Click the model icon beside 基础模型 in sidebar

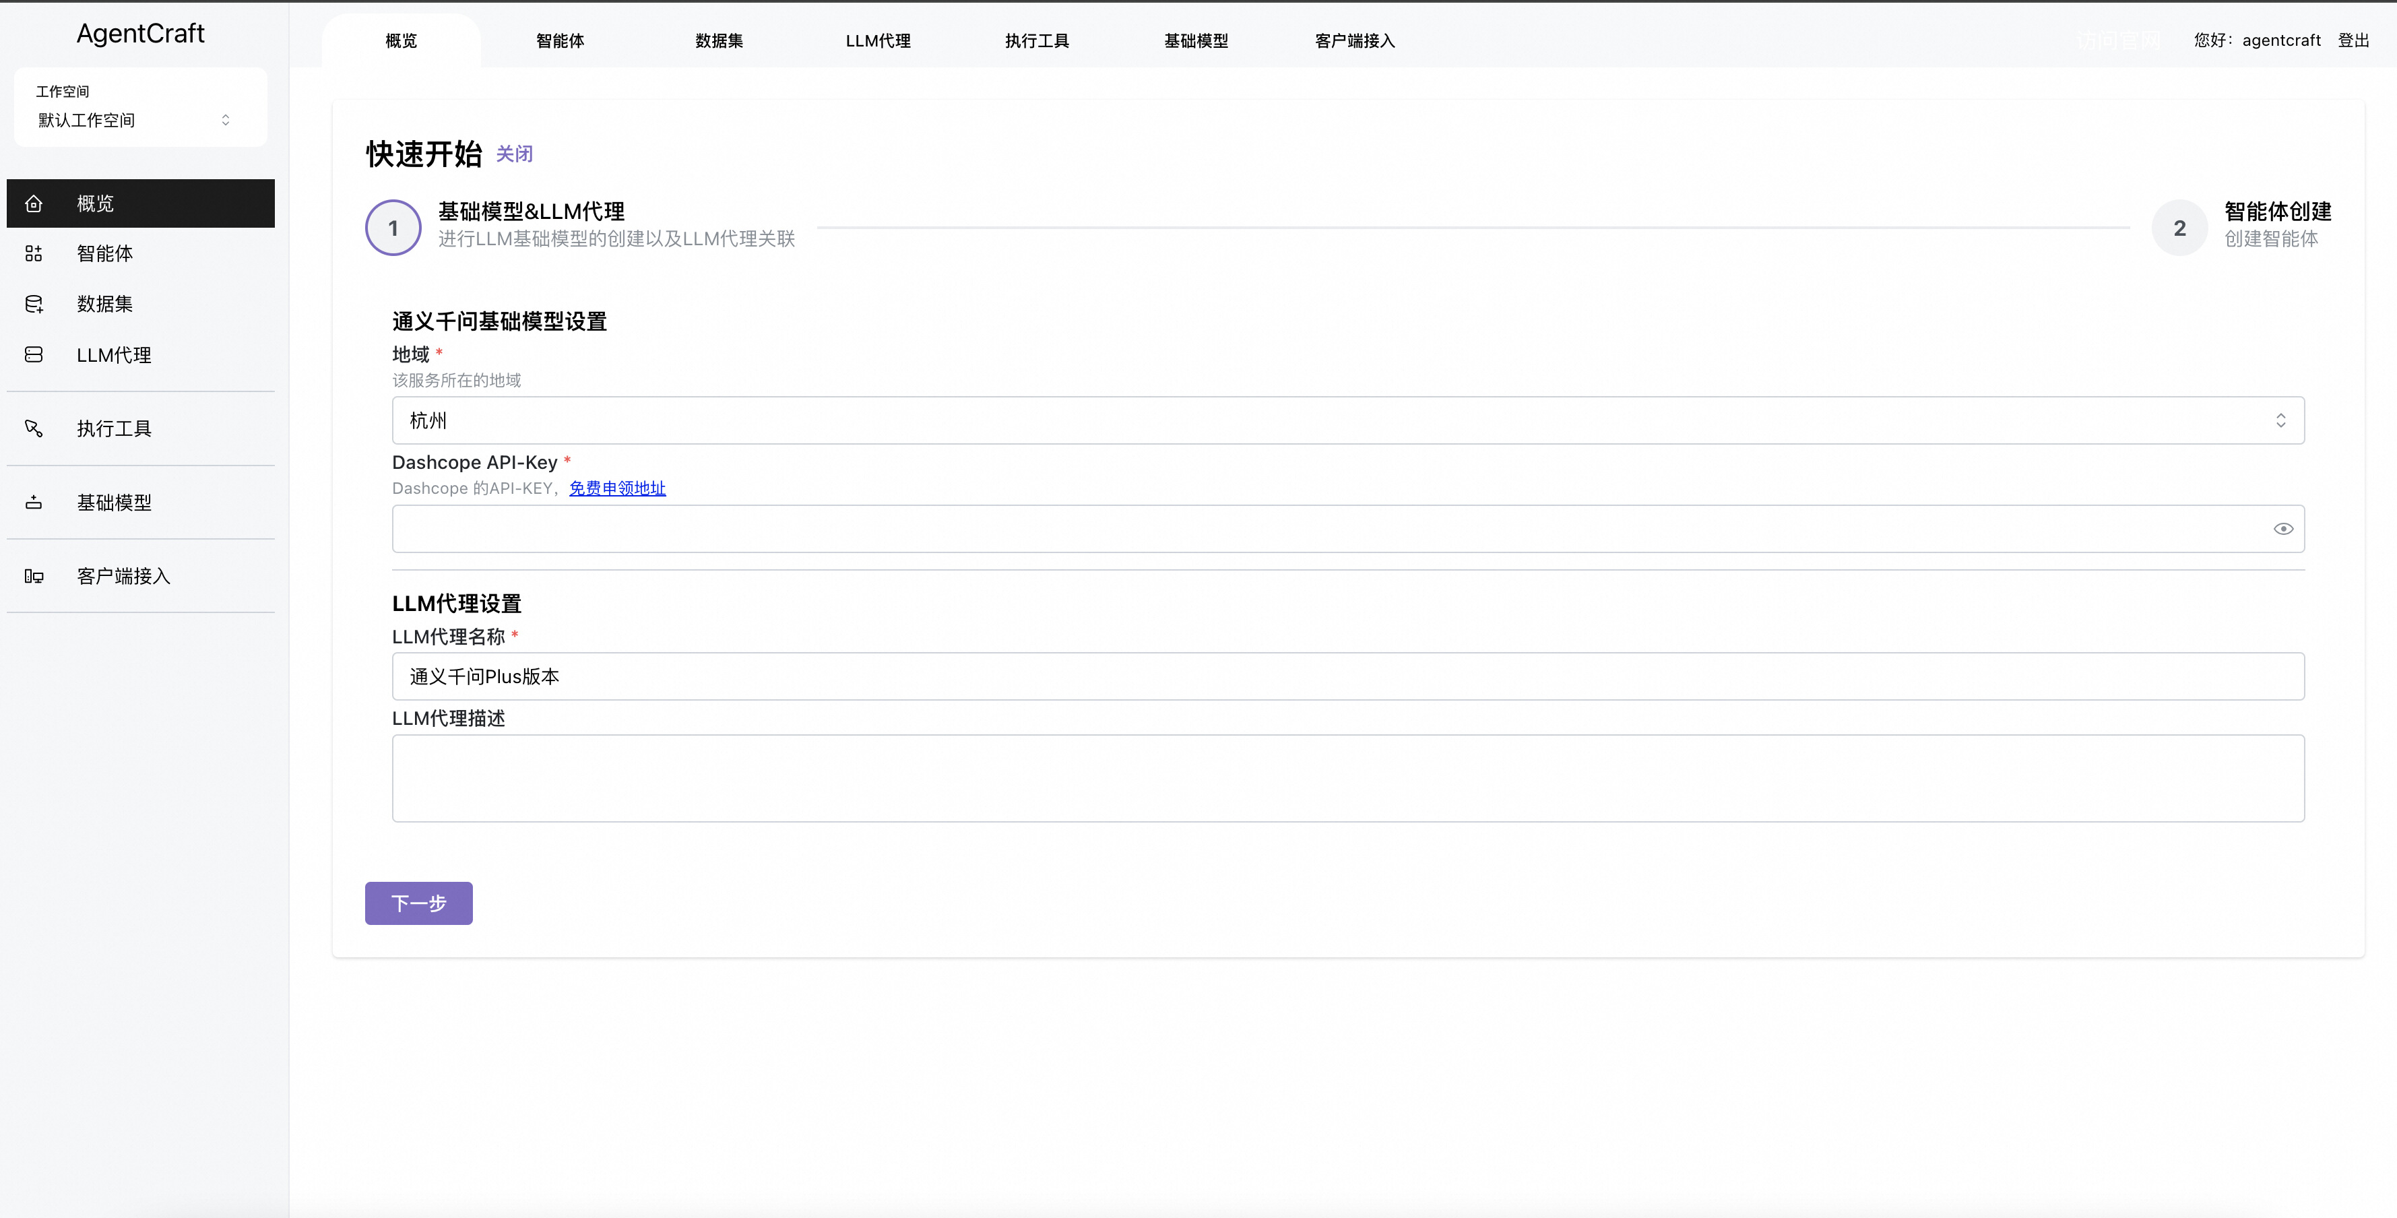(34, 503)
